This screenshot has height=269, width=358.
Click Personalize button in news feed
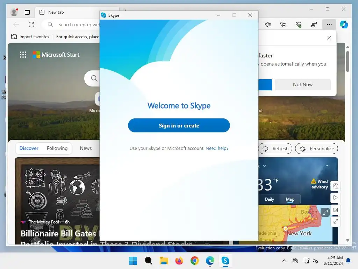[x=316, y=149]
